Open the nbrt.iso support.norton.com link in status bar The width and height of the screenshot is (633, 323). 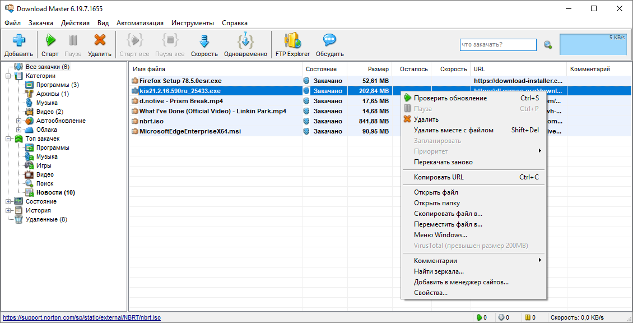82,318
